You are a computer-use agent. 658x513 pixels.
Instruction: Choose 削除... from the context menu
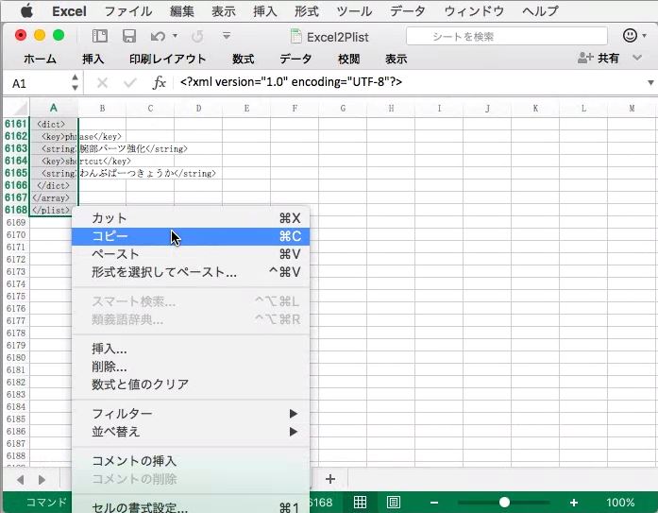[x=191, y=367]
